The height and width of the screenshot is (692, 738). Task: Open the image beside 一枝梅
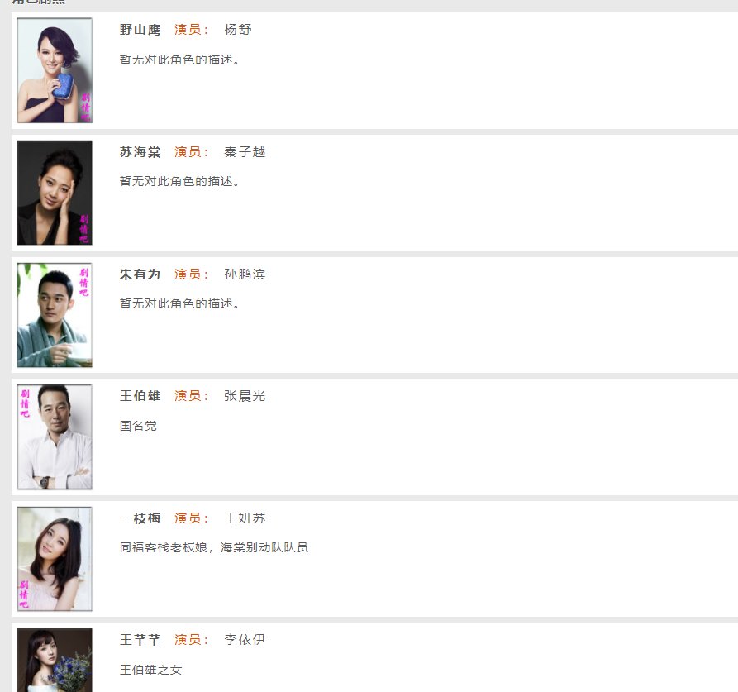point(55,559)
